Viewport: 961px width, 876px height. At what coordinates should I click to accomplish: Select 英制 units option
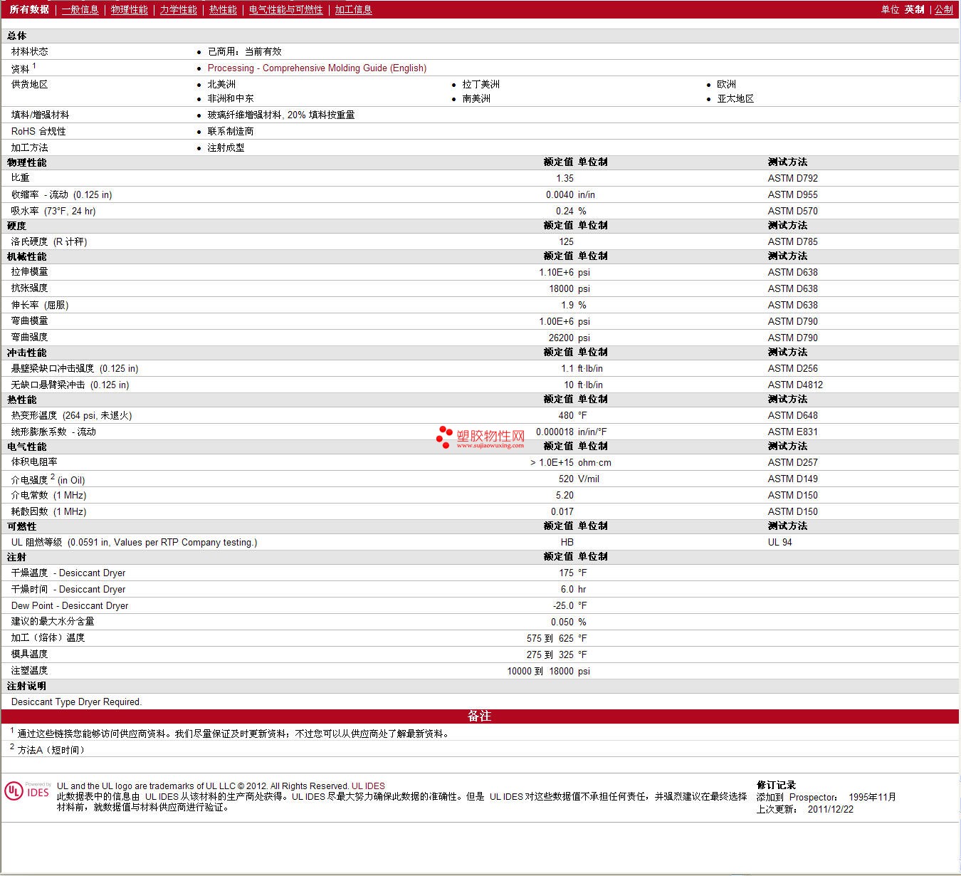tap(915, 9)
